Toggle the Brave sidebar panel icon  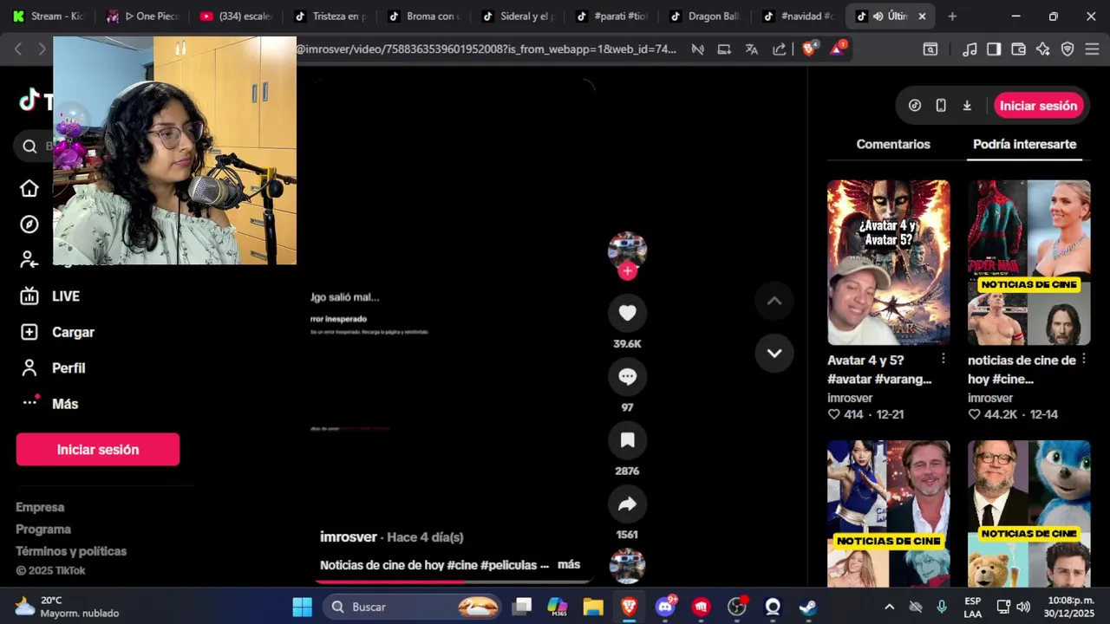coord(994,49)
